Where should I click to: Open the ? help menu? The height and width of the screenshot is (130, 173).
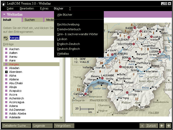(x=70, y=8)
